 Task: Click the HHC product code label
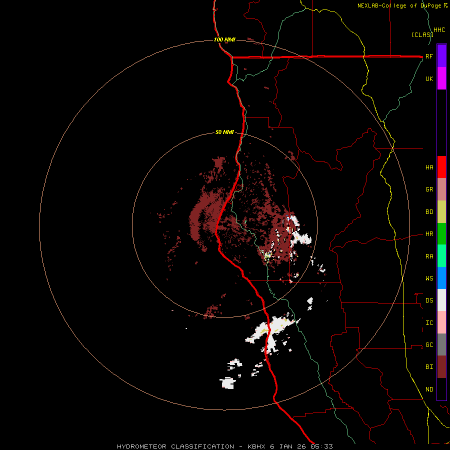tap(439, 30)
